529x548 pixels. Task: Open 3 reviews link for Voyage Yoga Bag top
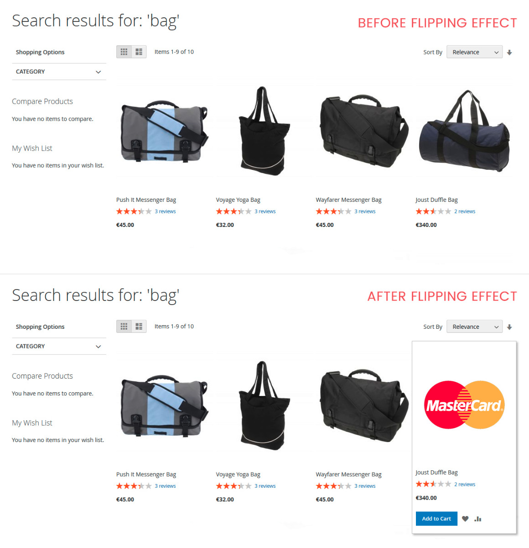tap(265, 211)
